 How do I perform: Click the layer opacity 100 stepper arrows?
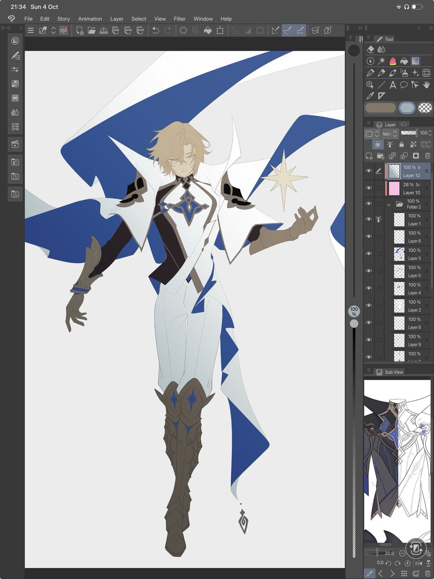[431, 133]
